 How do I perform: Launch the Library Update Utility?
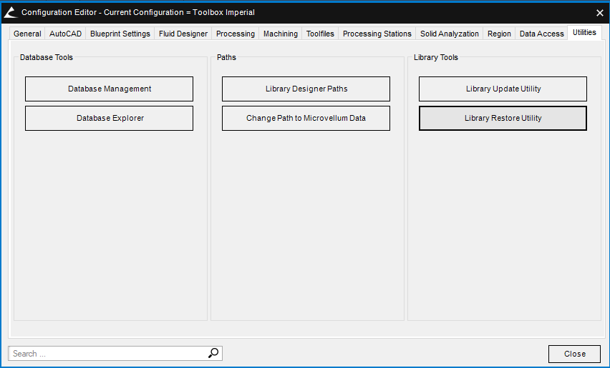503,89
